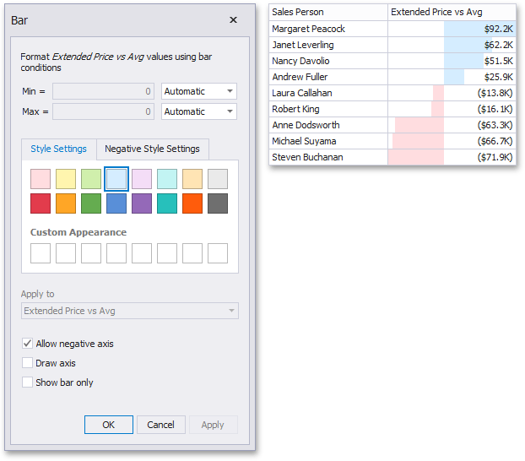This screenshot has height=461, width=525.
Task: Click the ($13.8K) value cell
Action: 452,93
